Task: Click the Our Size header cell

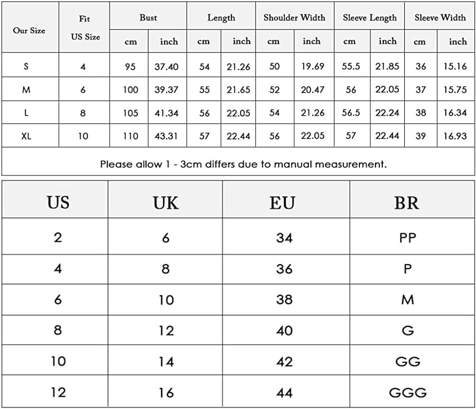Action: [x=29, y=30]
